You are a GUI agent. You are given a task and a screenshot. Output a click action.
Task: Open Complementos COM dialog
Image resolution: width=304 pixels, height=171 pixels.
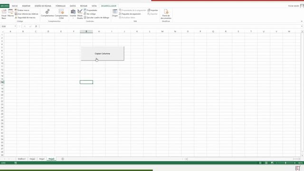pyautogui.click(x=61, y=14)
